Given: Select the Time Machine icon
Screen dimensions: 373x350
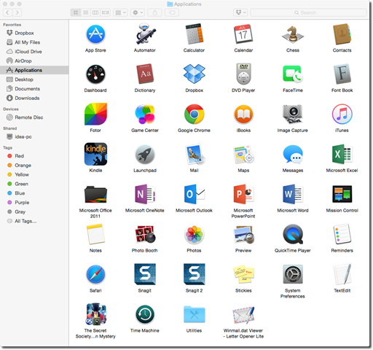Looking at the screenshot, I should tap(145, 314).
